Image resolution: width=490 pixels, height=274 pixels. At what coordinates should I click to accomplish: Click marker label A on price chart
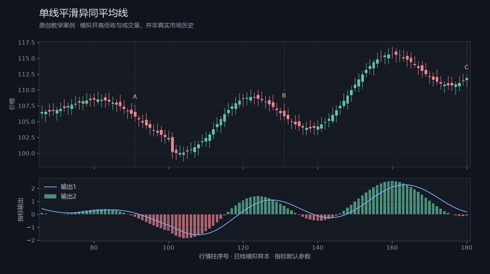click(x=135, y=97)
